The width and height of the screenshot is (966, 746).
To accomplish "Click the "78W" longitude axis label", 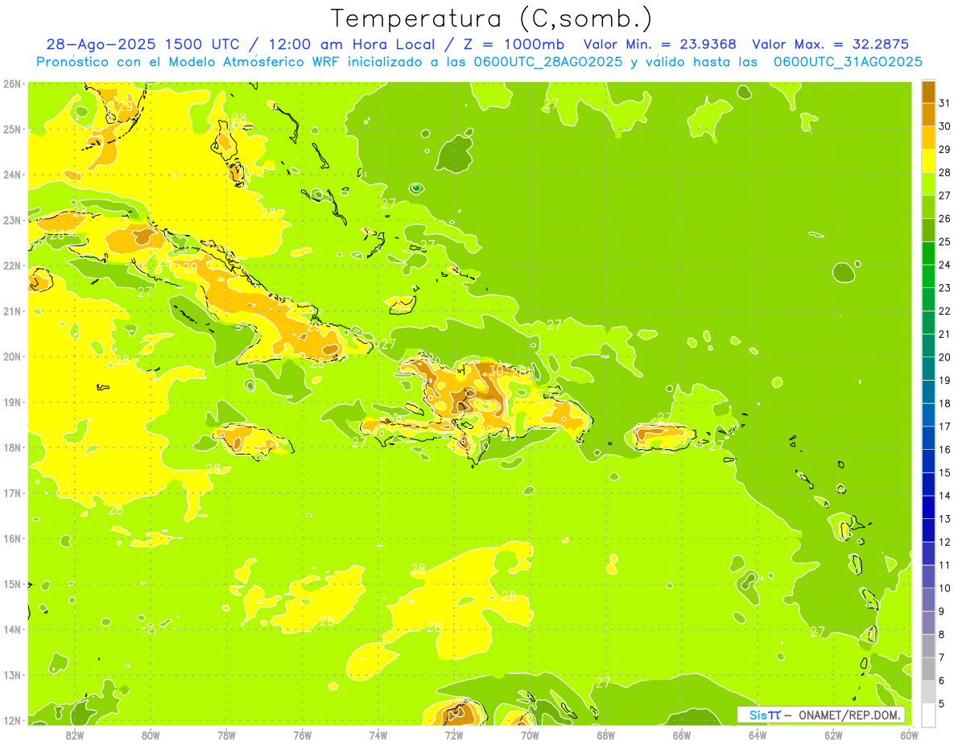I will 226,735.
